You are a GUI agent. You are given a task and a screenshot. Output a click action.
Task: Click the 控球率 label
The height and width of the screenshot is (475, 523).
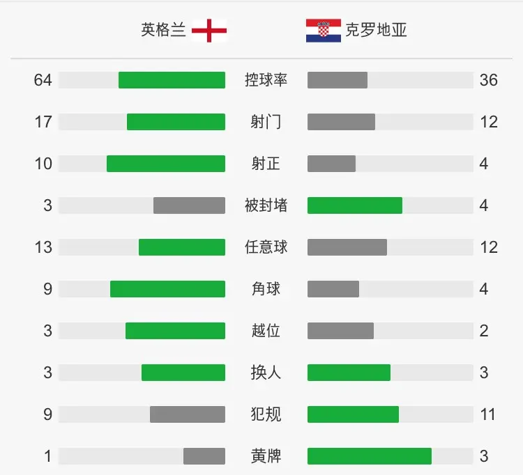pyautogui.click(x=266, y=80)
